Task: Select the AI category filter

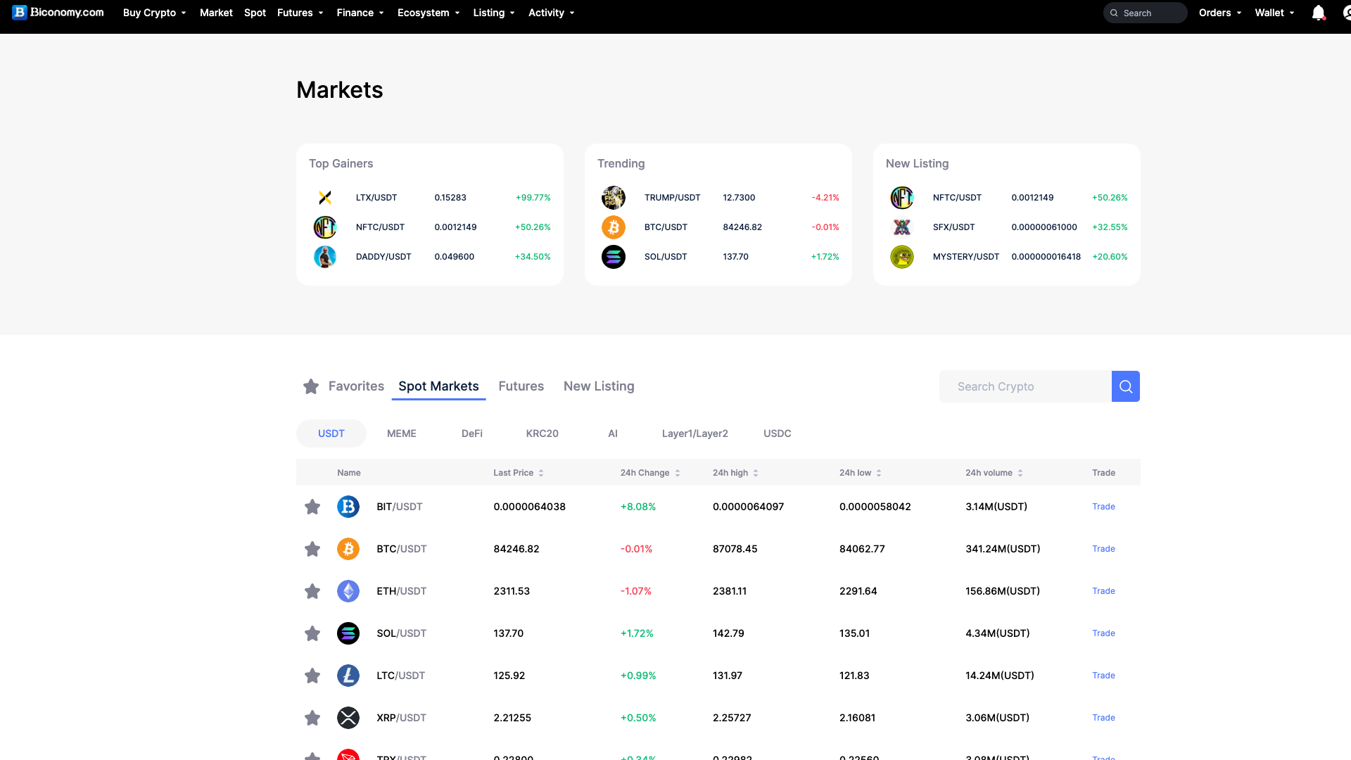Action: click(613, 433)
